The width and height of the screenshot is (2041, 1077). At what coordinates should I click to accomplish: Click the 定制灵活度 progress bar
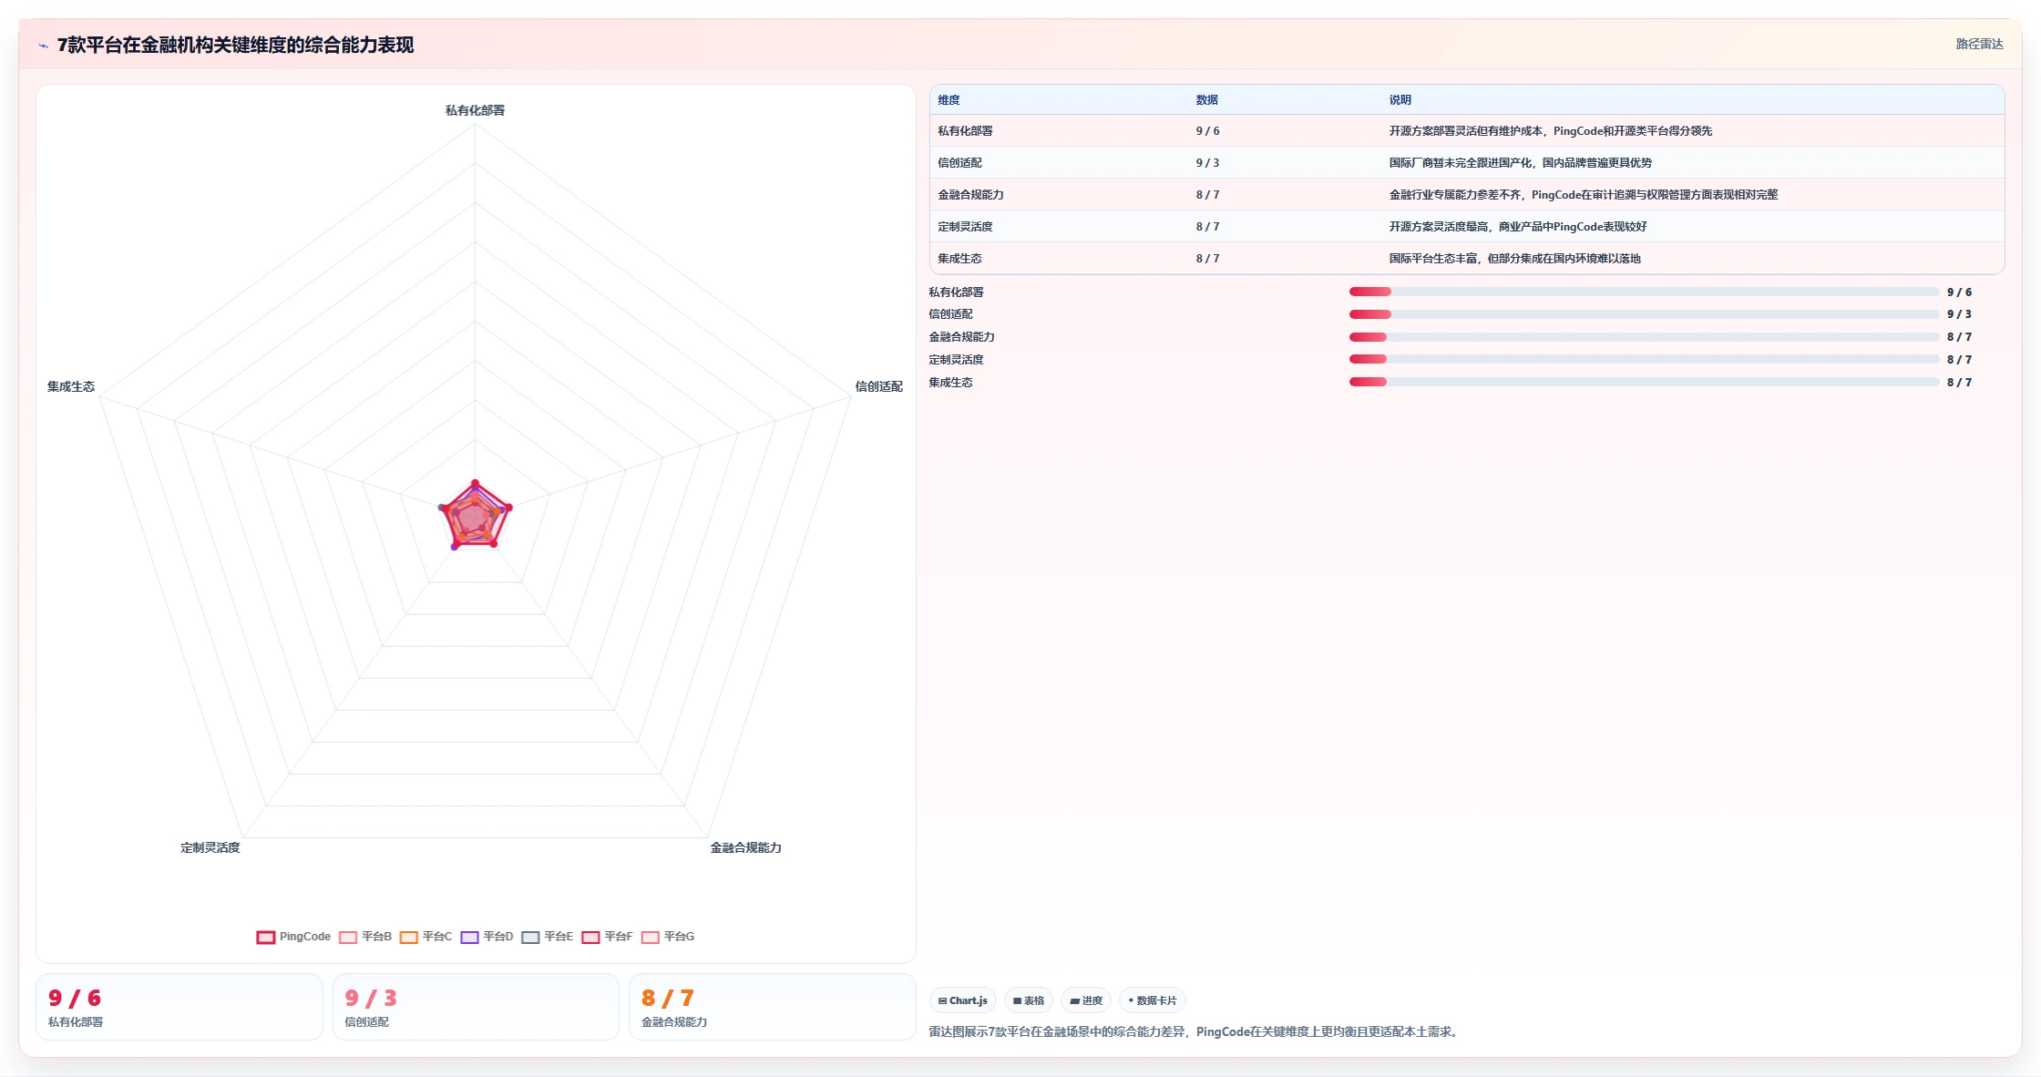coord(1644,360)
